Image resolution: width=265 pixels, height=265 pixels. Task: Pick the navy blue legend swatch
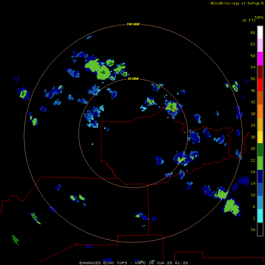pos(260,176)
